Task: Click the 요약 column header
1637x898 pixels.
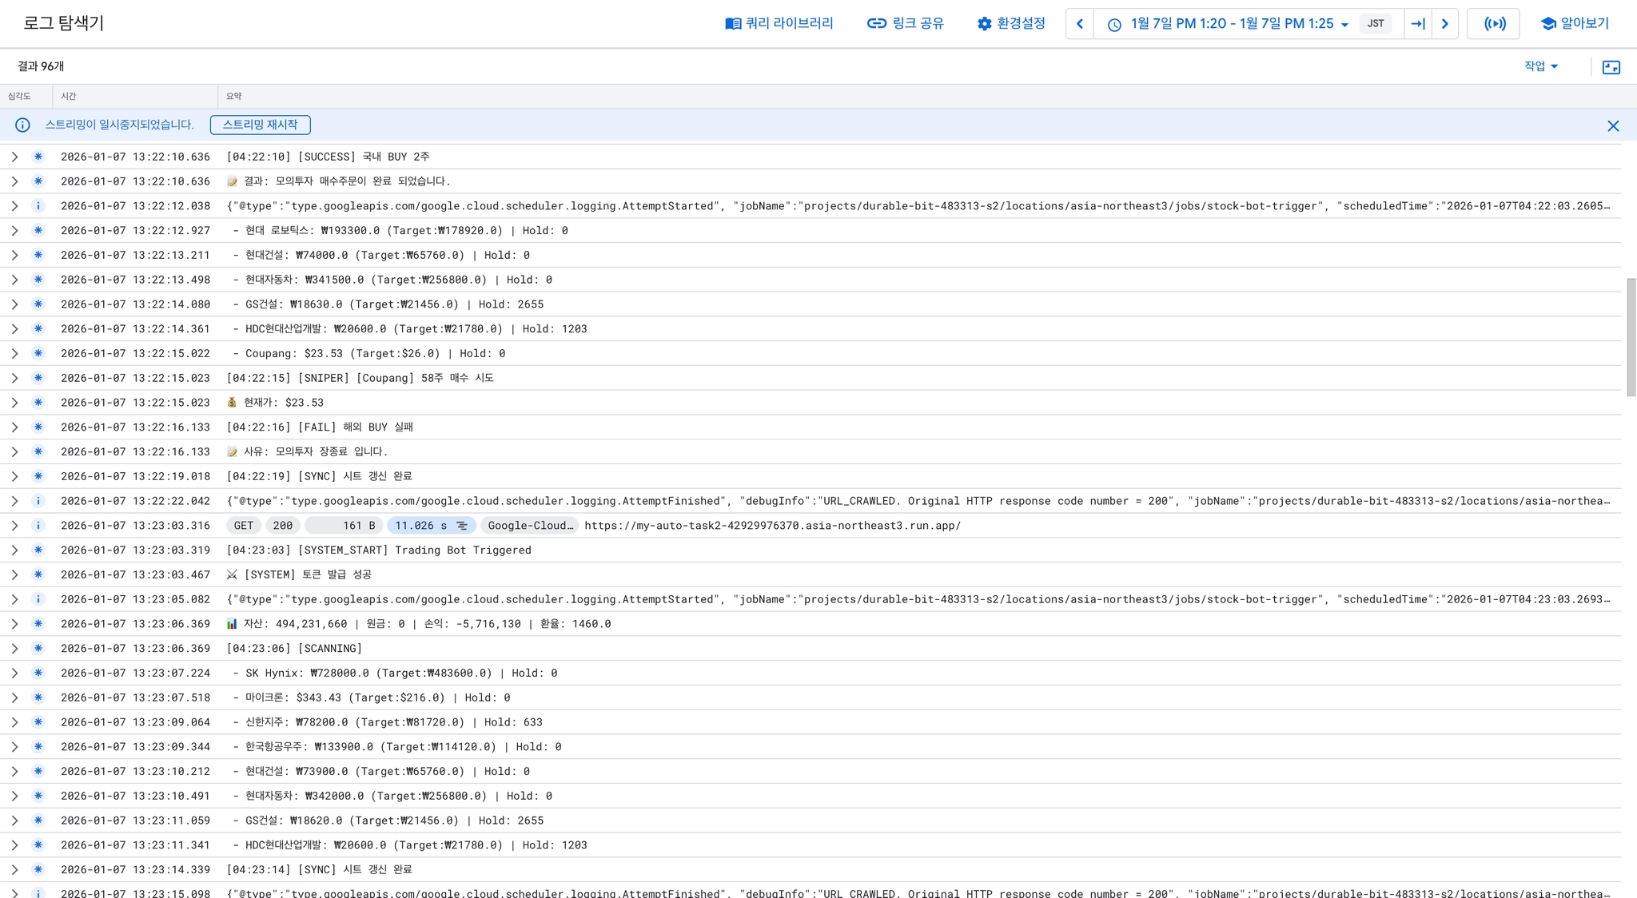Action: 233,96
